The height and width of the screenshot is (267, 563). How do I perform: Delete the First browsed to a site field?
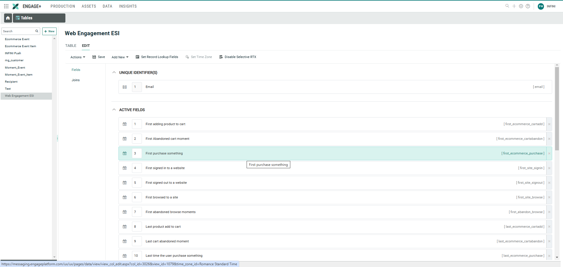[x=549, y=198]
